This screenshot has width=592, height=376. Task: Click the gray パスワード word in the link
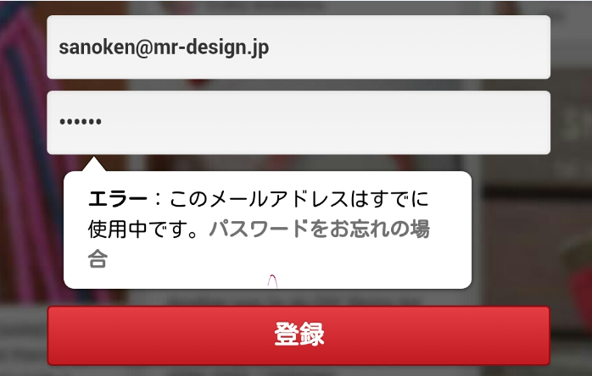click(x=259, y=229)
